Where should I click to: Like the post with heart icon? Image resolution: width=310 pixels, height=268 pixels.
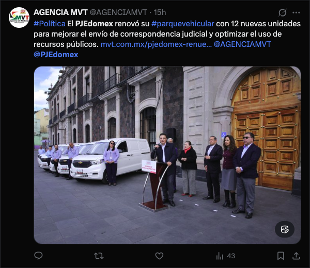click(x=159, y=256)
